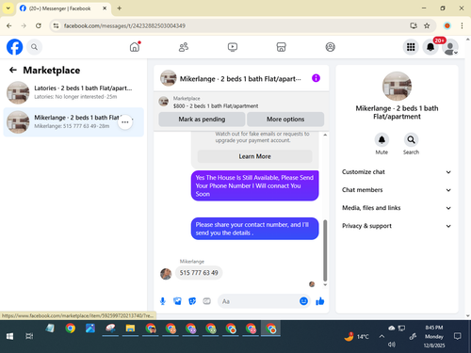
Task: Click the 'Please share your contact number' message
Action: pyautogui.click(x=254, y=229)
